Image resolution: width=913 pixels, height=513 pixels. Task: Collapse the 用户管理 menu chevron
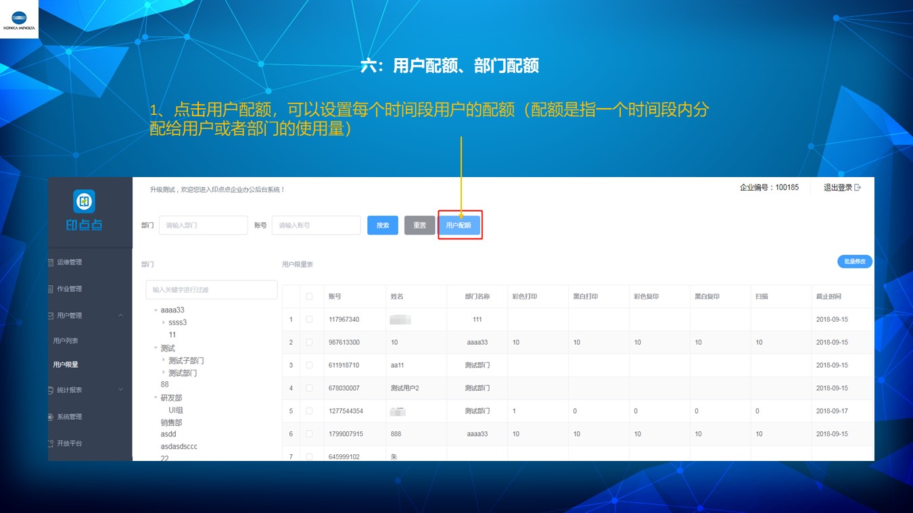120,316
